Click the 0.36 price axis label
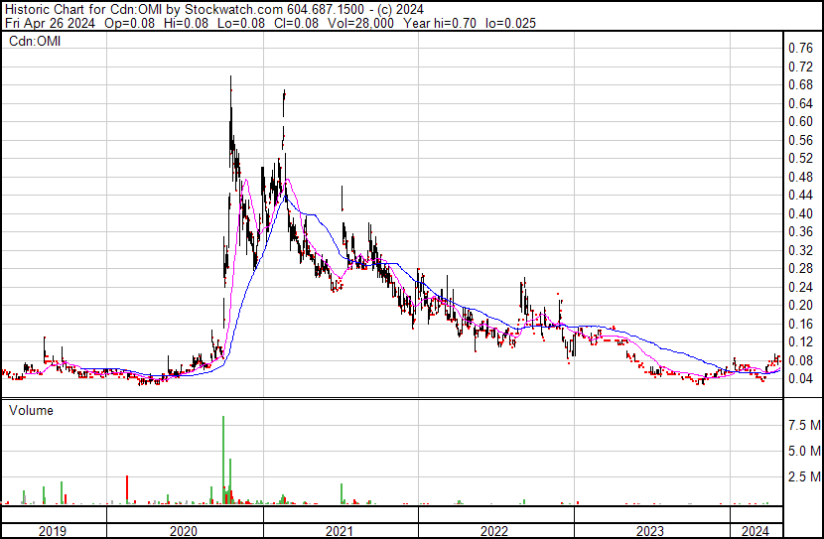This screenshot has width=824, height=539. point(800,231)
